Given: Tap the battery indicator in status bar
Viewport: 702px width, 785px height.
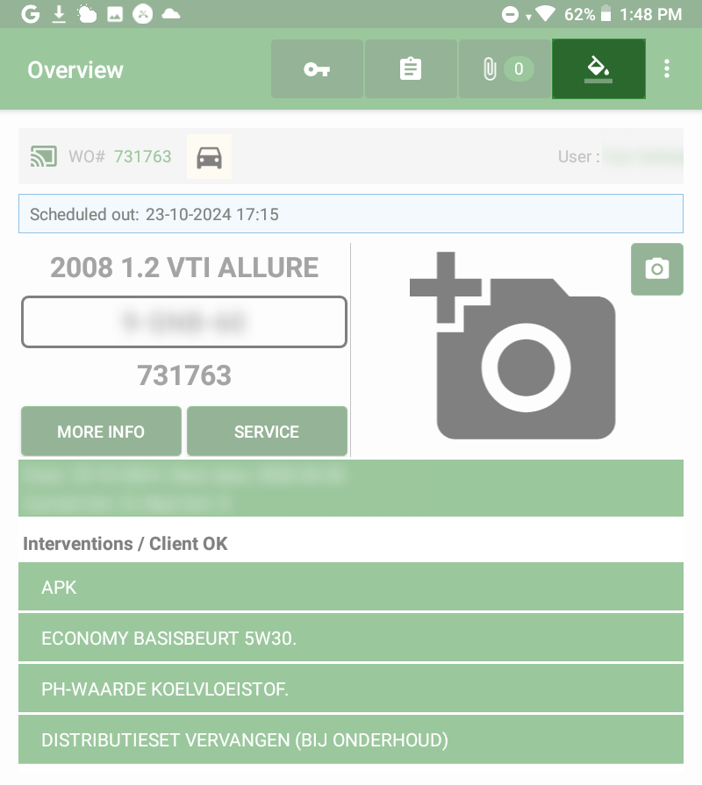Looking at the screenshot, I should point(605,14).
